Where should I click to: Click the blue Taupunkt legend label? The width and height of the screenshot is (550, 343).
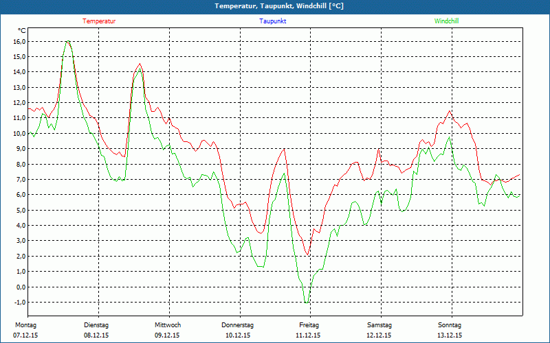tap(272, 21)
